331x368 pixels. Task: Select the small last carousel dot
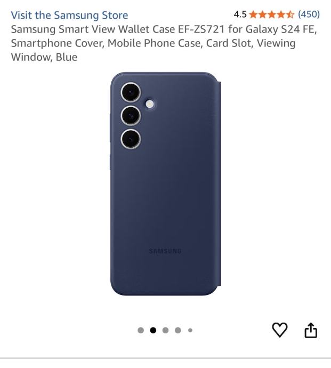click(190, 330)
